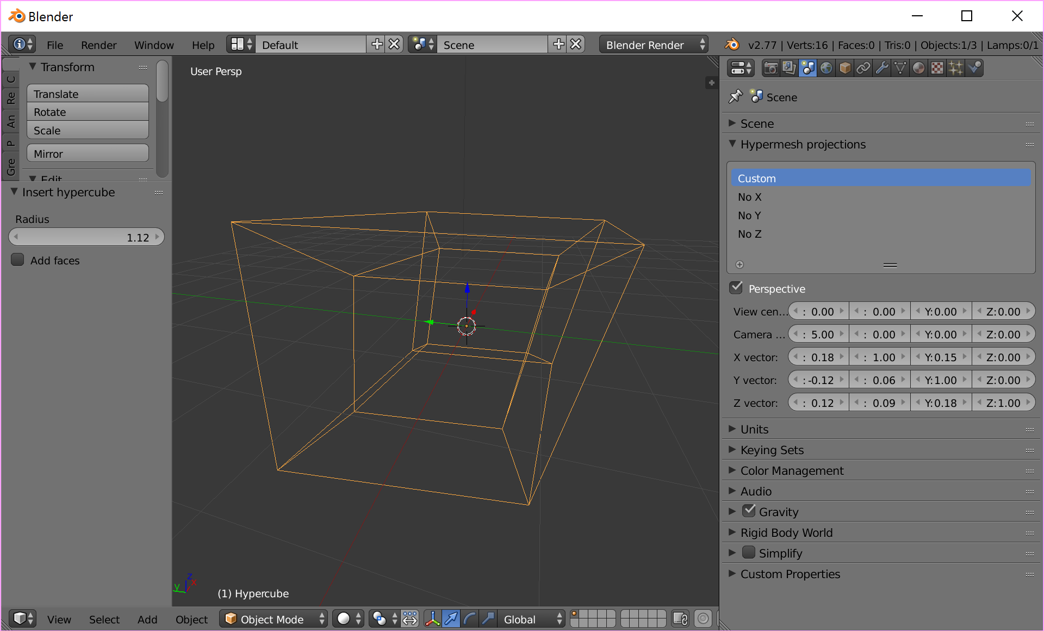Screen dimensions: 1044x631
Task: Select the scale manipulator icon
Action: click(x=488, y=619)
